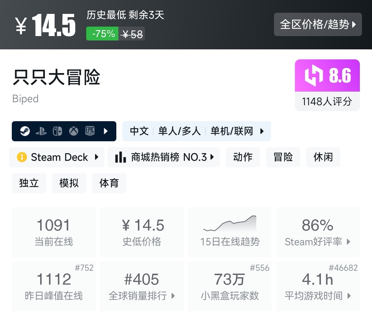Click the bar chart bestseller icon
The image size is (372, 313).
coord(120,157)
